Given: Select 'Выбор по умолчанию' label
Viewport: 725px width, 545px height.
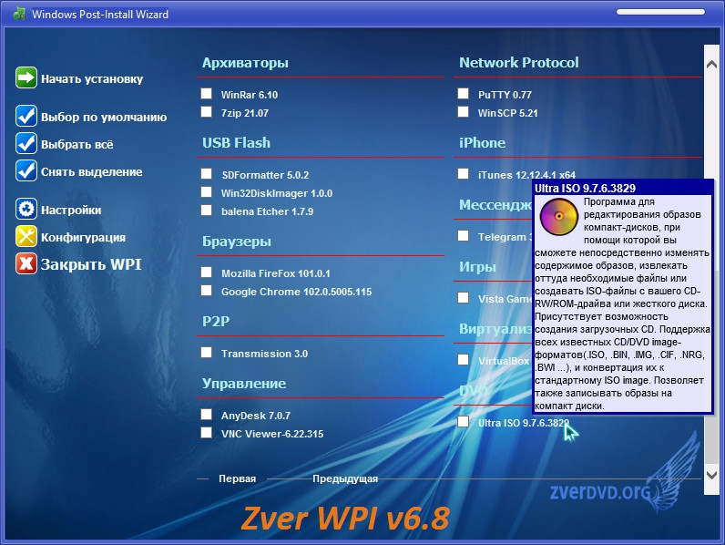Looking at the screenshot, I should pos(104,117).
